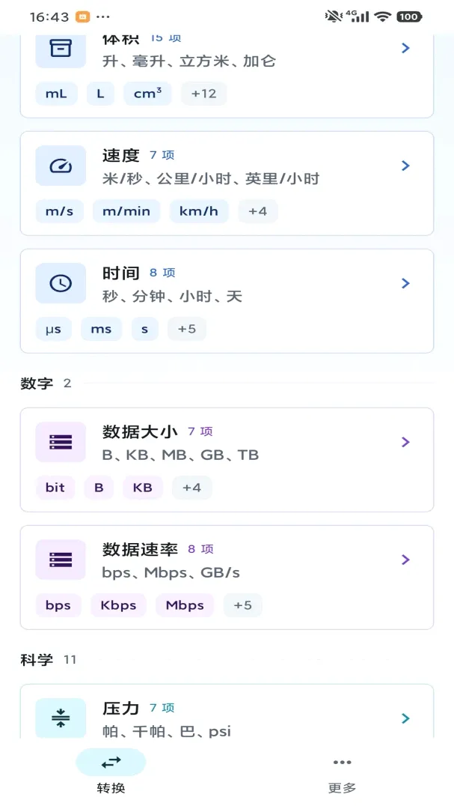Image resolution: width=454 pixels, height=809 pixels.
Task: Open volume category via its chevron
Action: (405, 48)
